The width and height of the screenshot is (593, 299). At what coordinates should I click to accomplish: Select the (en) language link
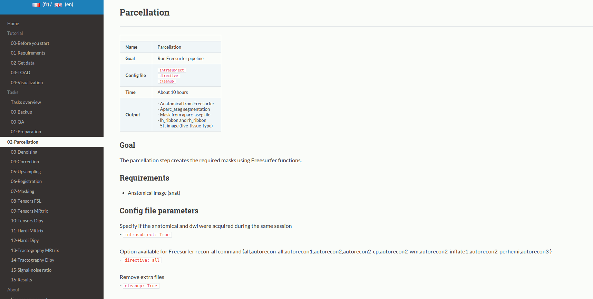point(69,4)
